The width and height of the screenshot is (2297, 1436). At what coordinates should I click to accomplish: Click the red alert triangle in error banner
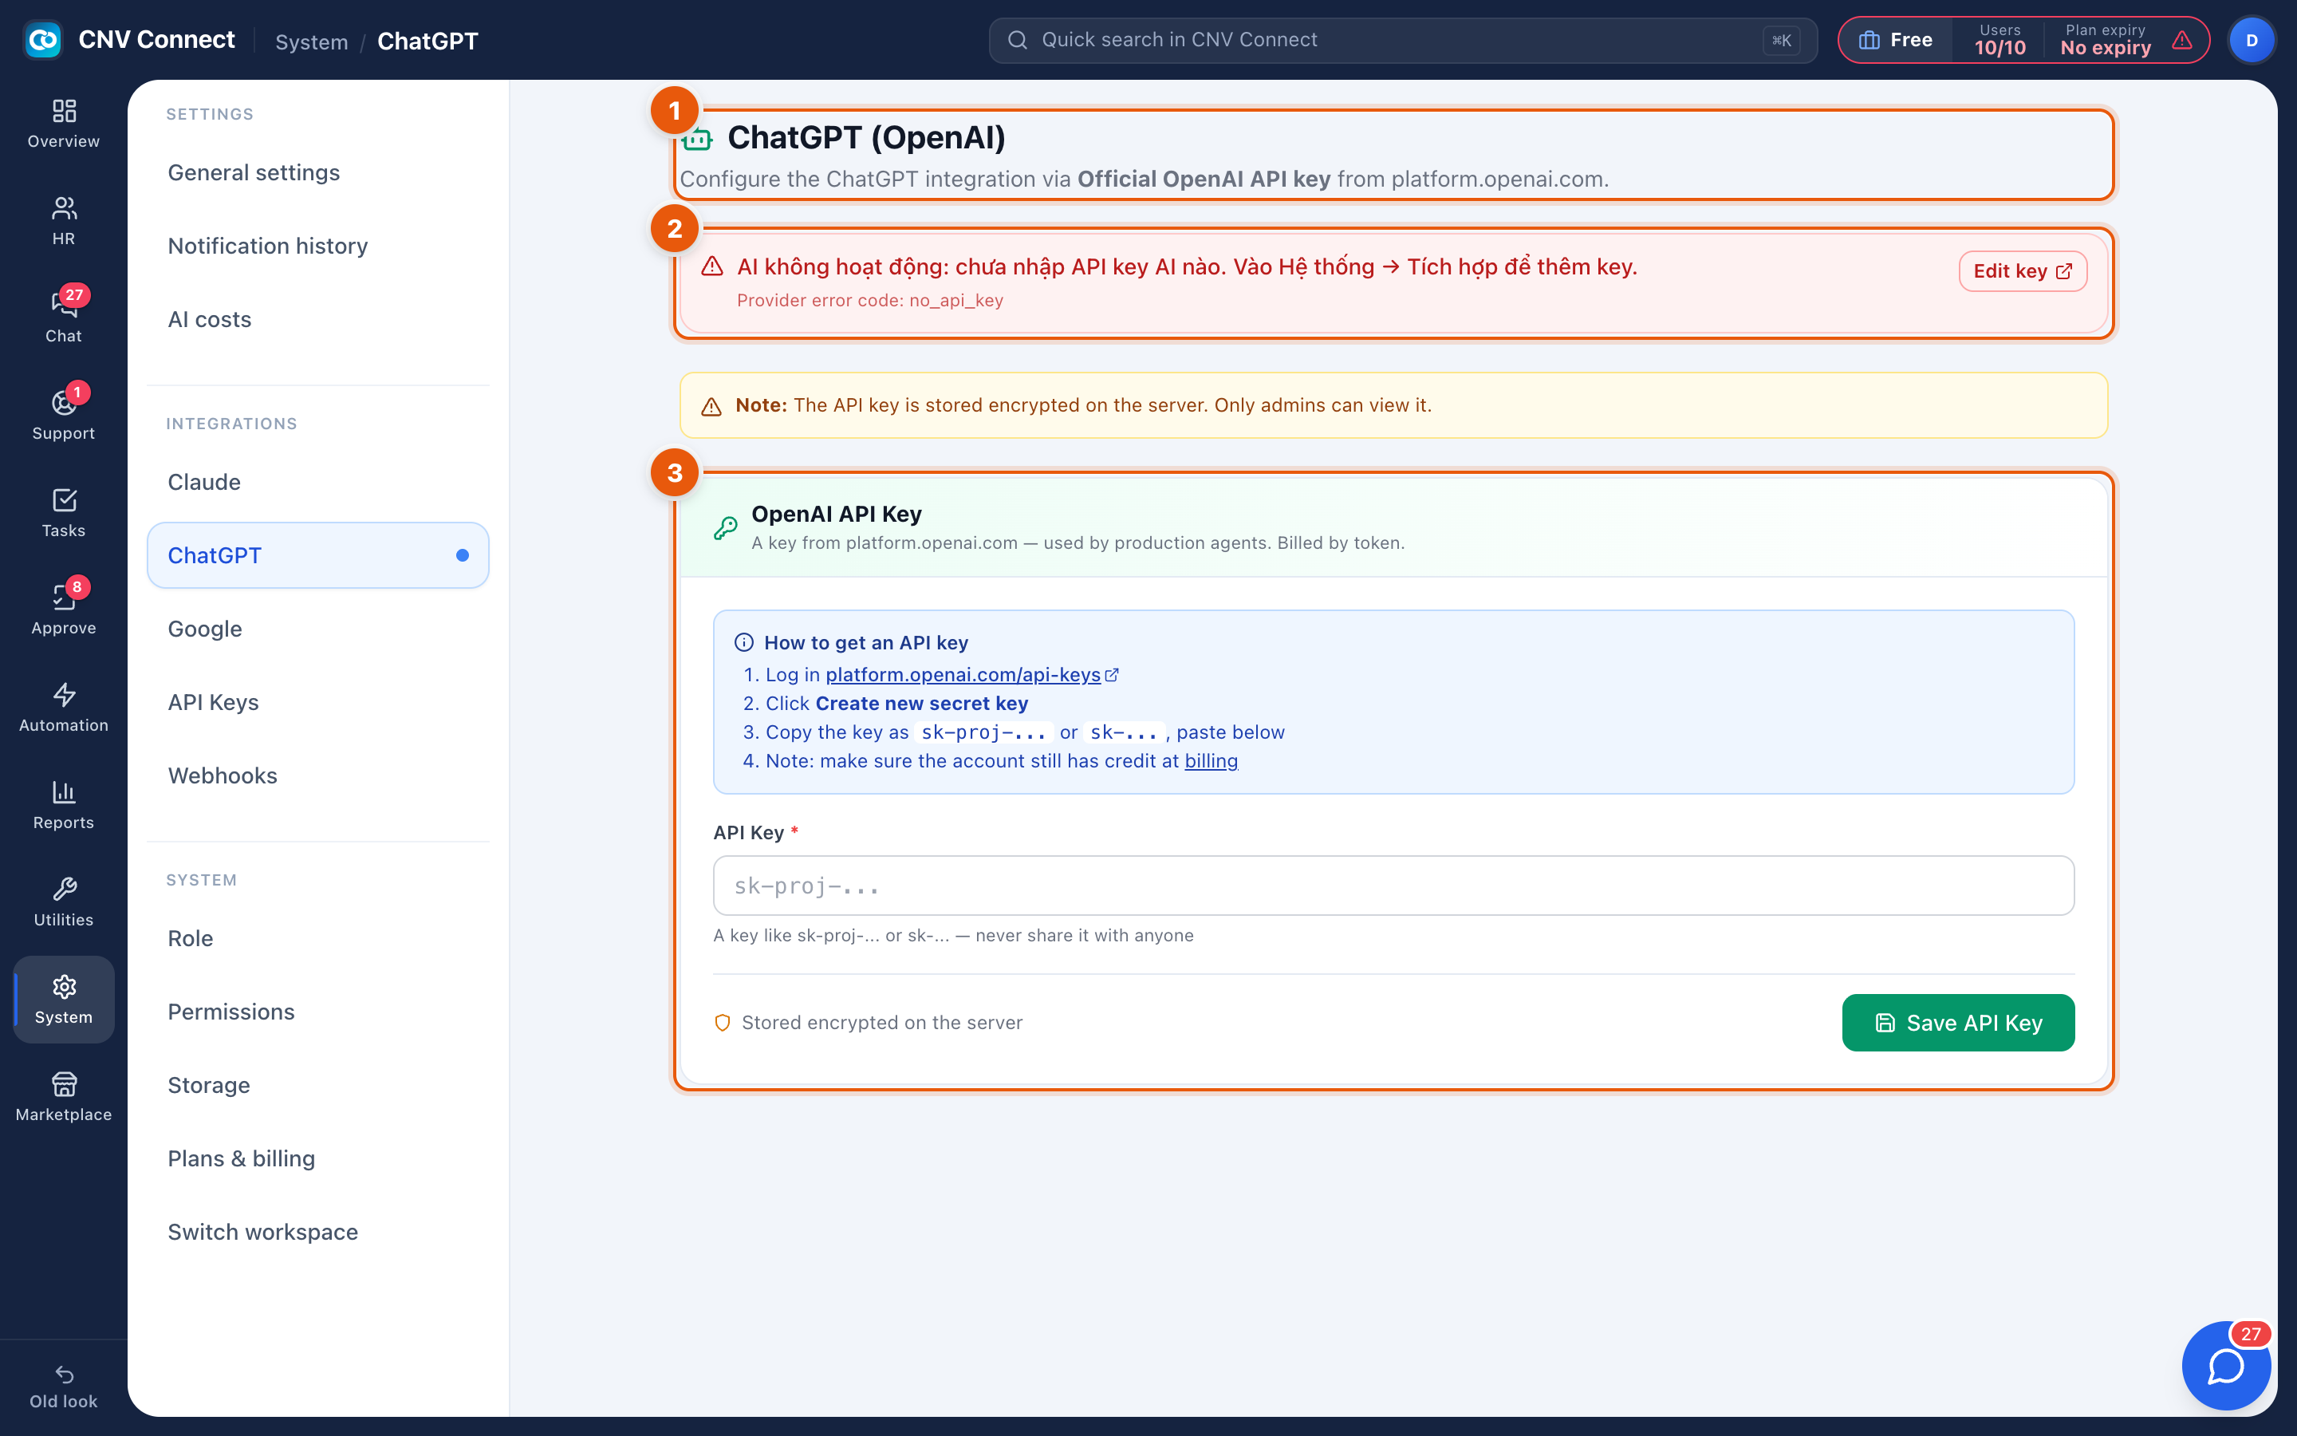pos(712,267)
